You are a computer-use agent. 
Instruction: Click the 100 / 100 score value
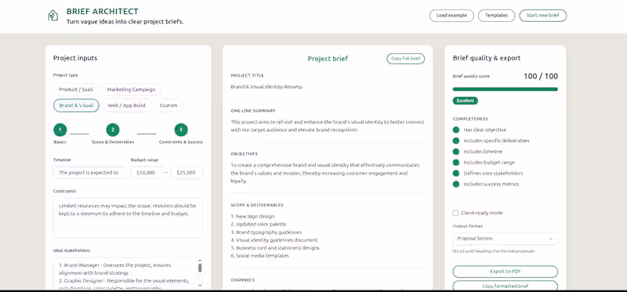pos(541,76)
